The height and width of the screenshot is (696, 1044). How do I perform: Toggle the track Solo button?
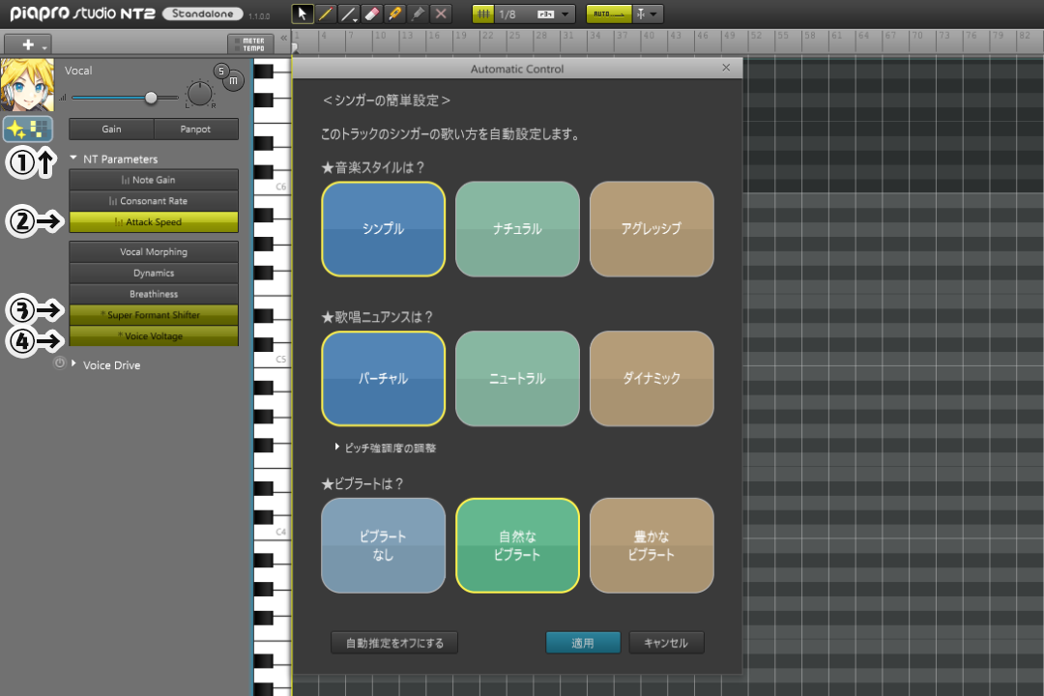click(x=221, y=72)
